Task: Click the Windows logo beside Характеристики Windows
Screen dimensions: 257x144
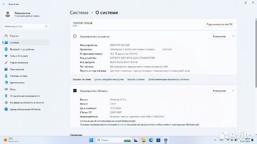Action: tap(75, 91)
